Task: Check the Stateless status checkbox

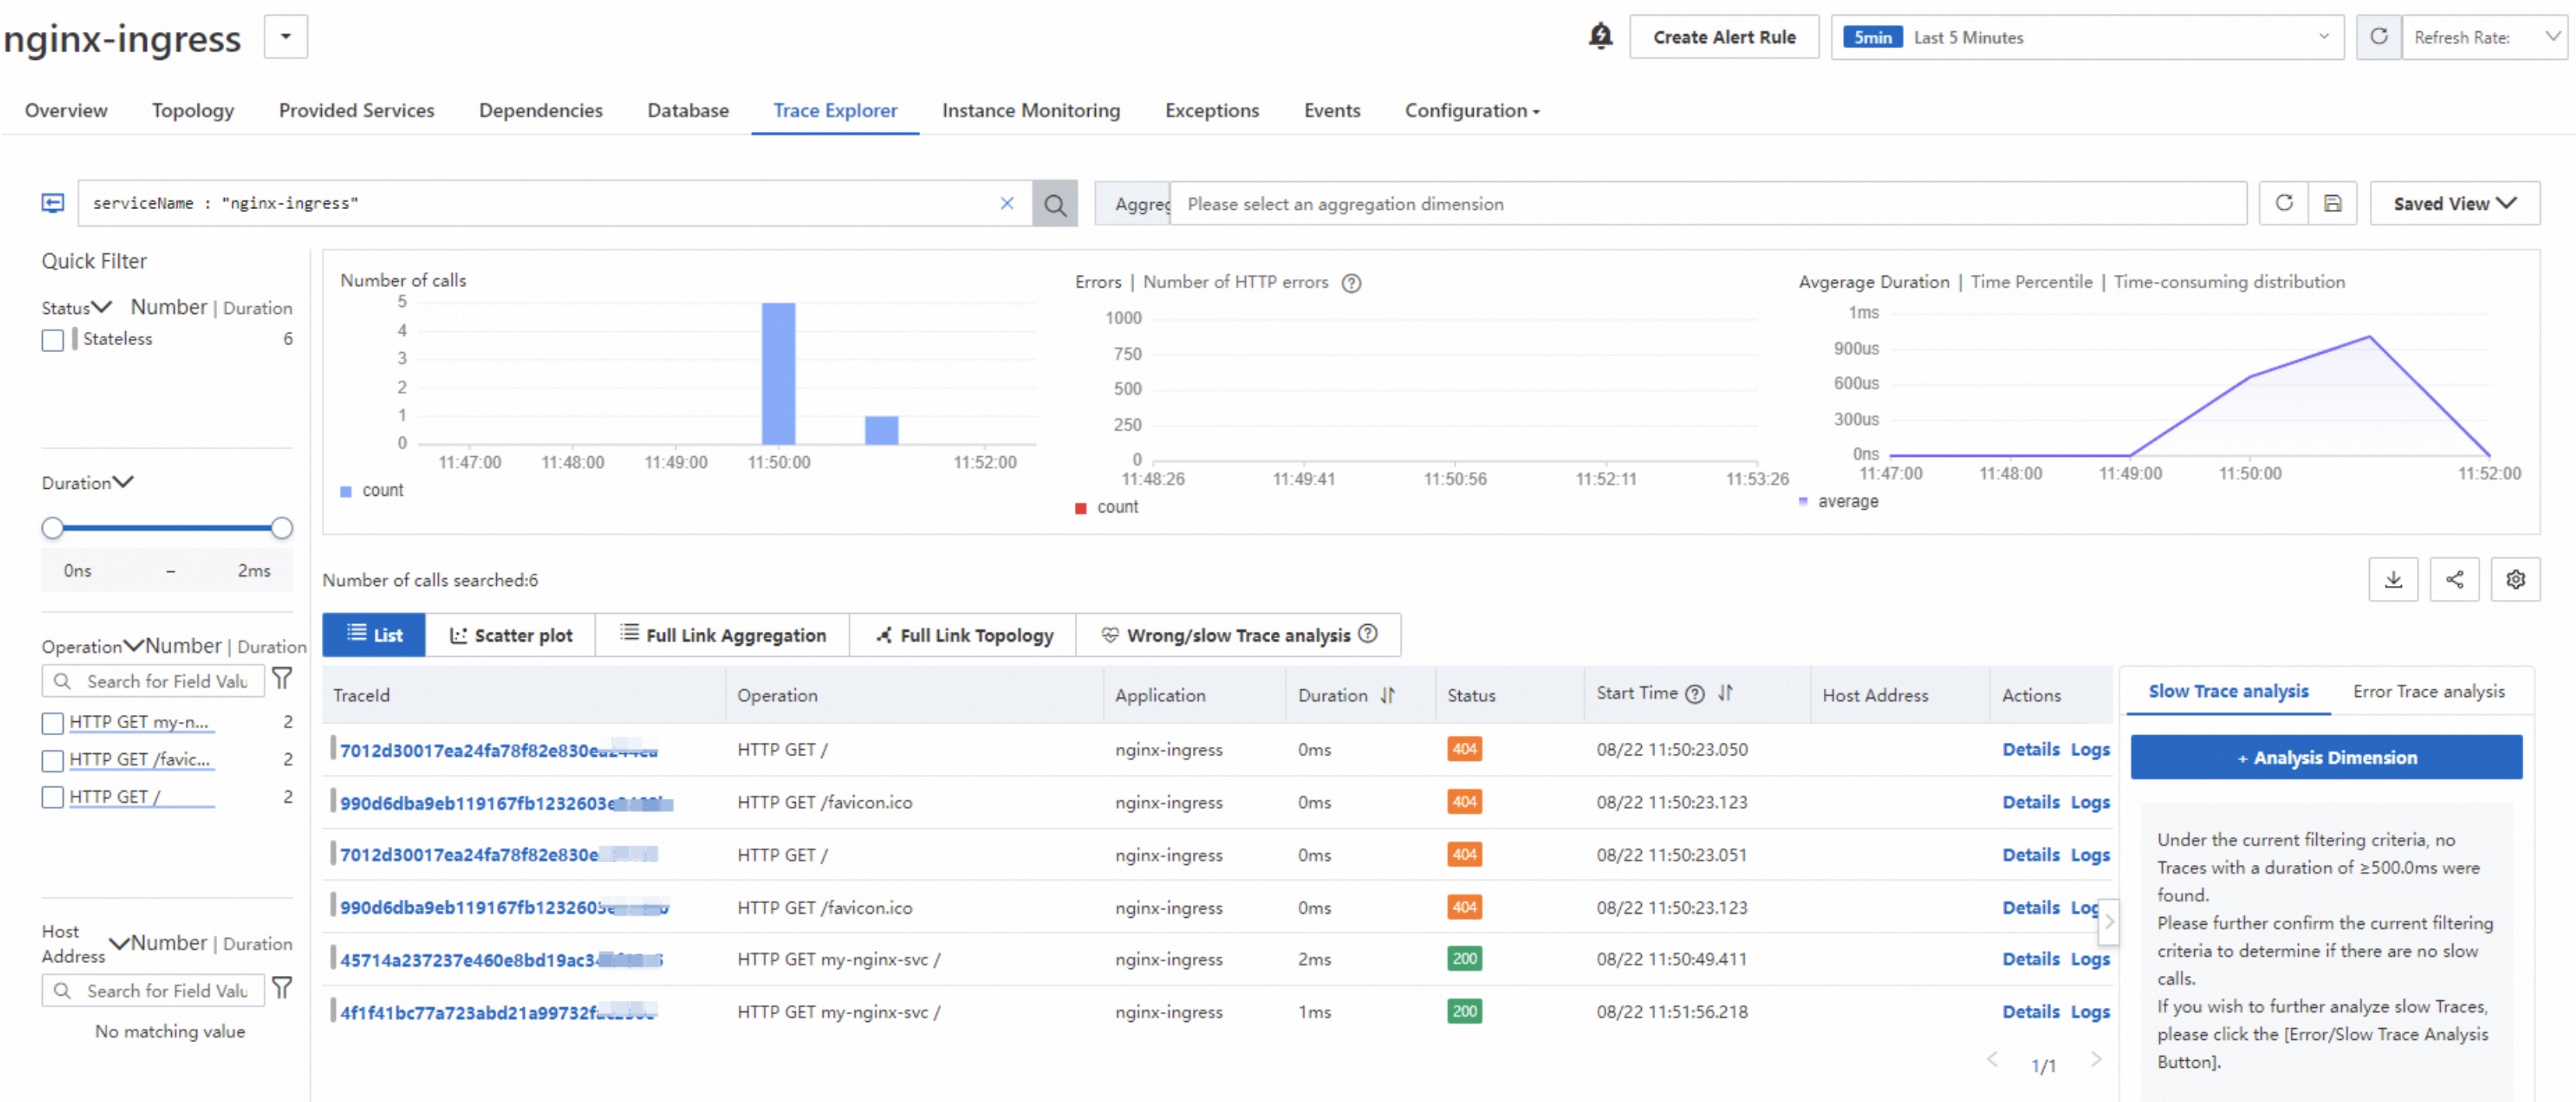Action: pos(53,340)
